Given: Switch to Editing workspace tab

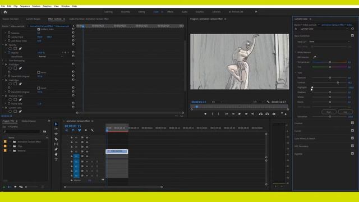Looking at the screenshot, I should 141,12.
